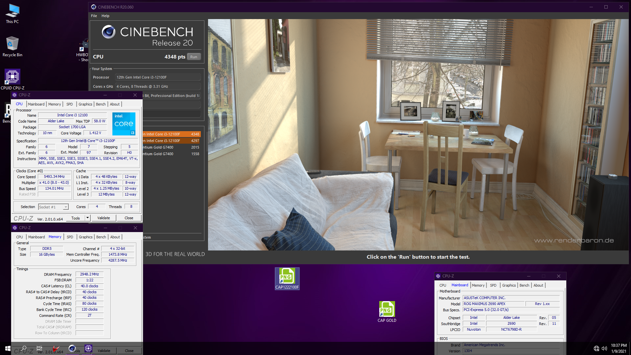Screen dimensions: 631x355
Task: Click the Cores x GHz field
Action: (x=158, y=86)
